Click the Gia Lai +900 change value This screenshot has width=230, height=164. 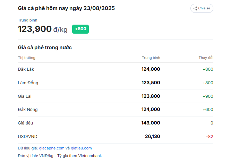[x=208, y=96]
